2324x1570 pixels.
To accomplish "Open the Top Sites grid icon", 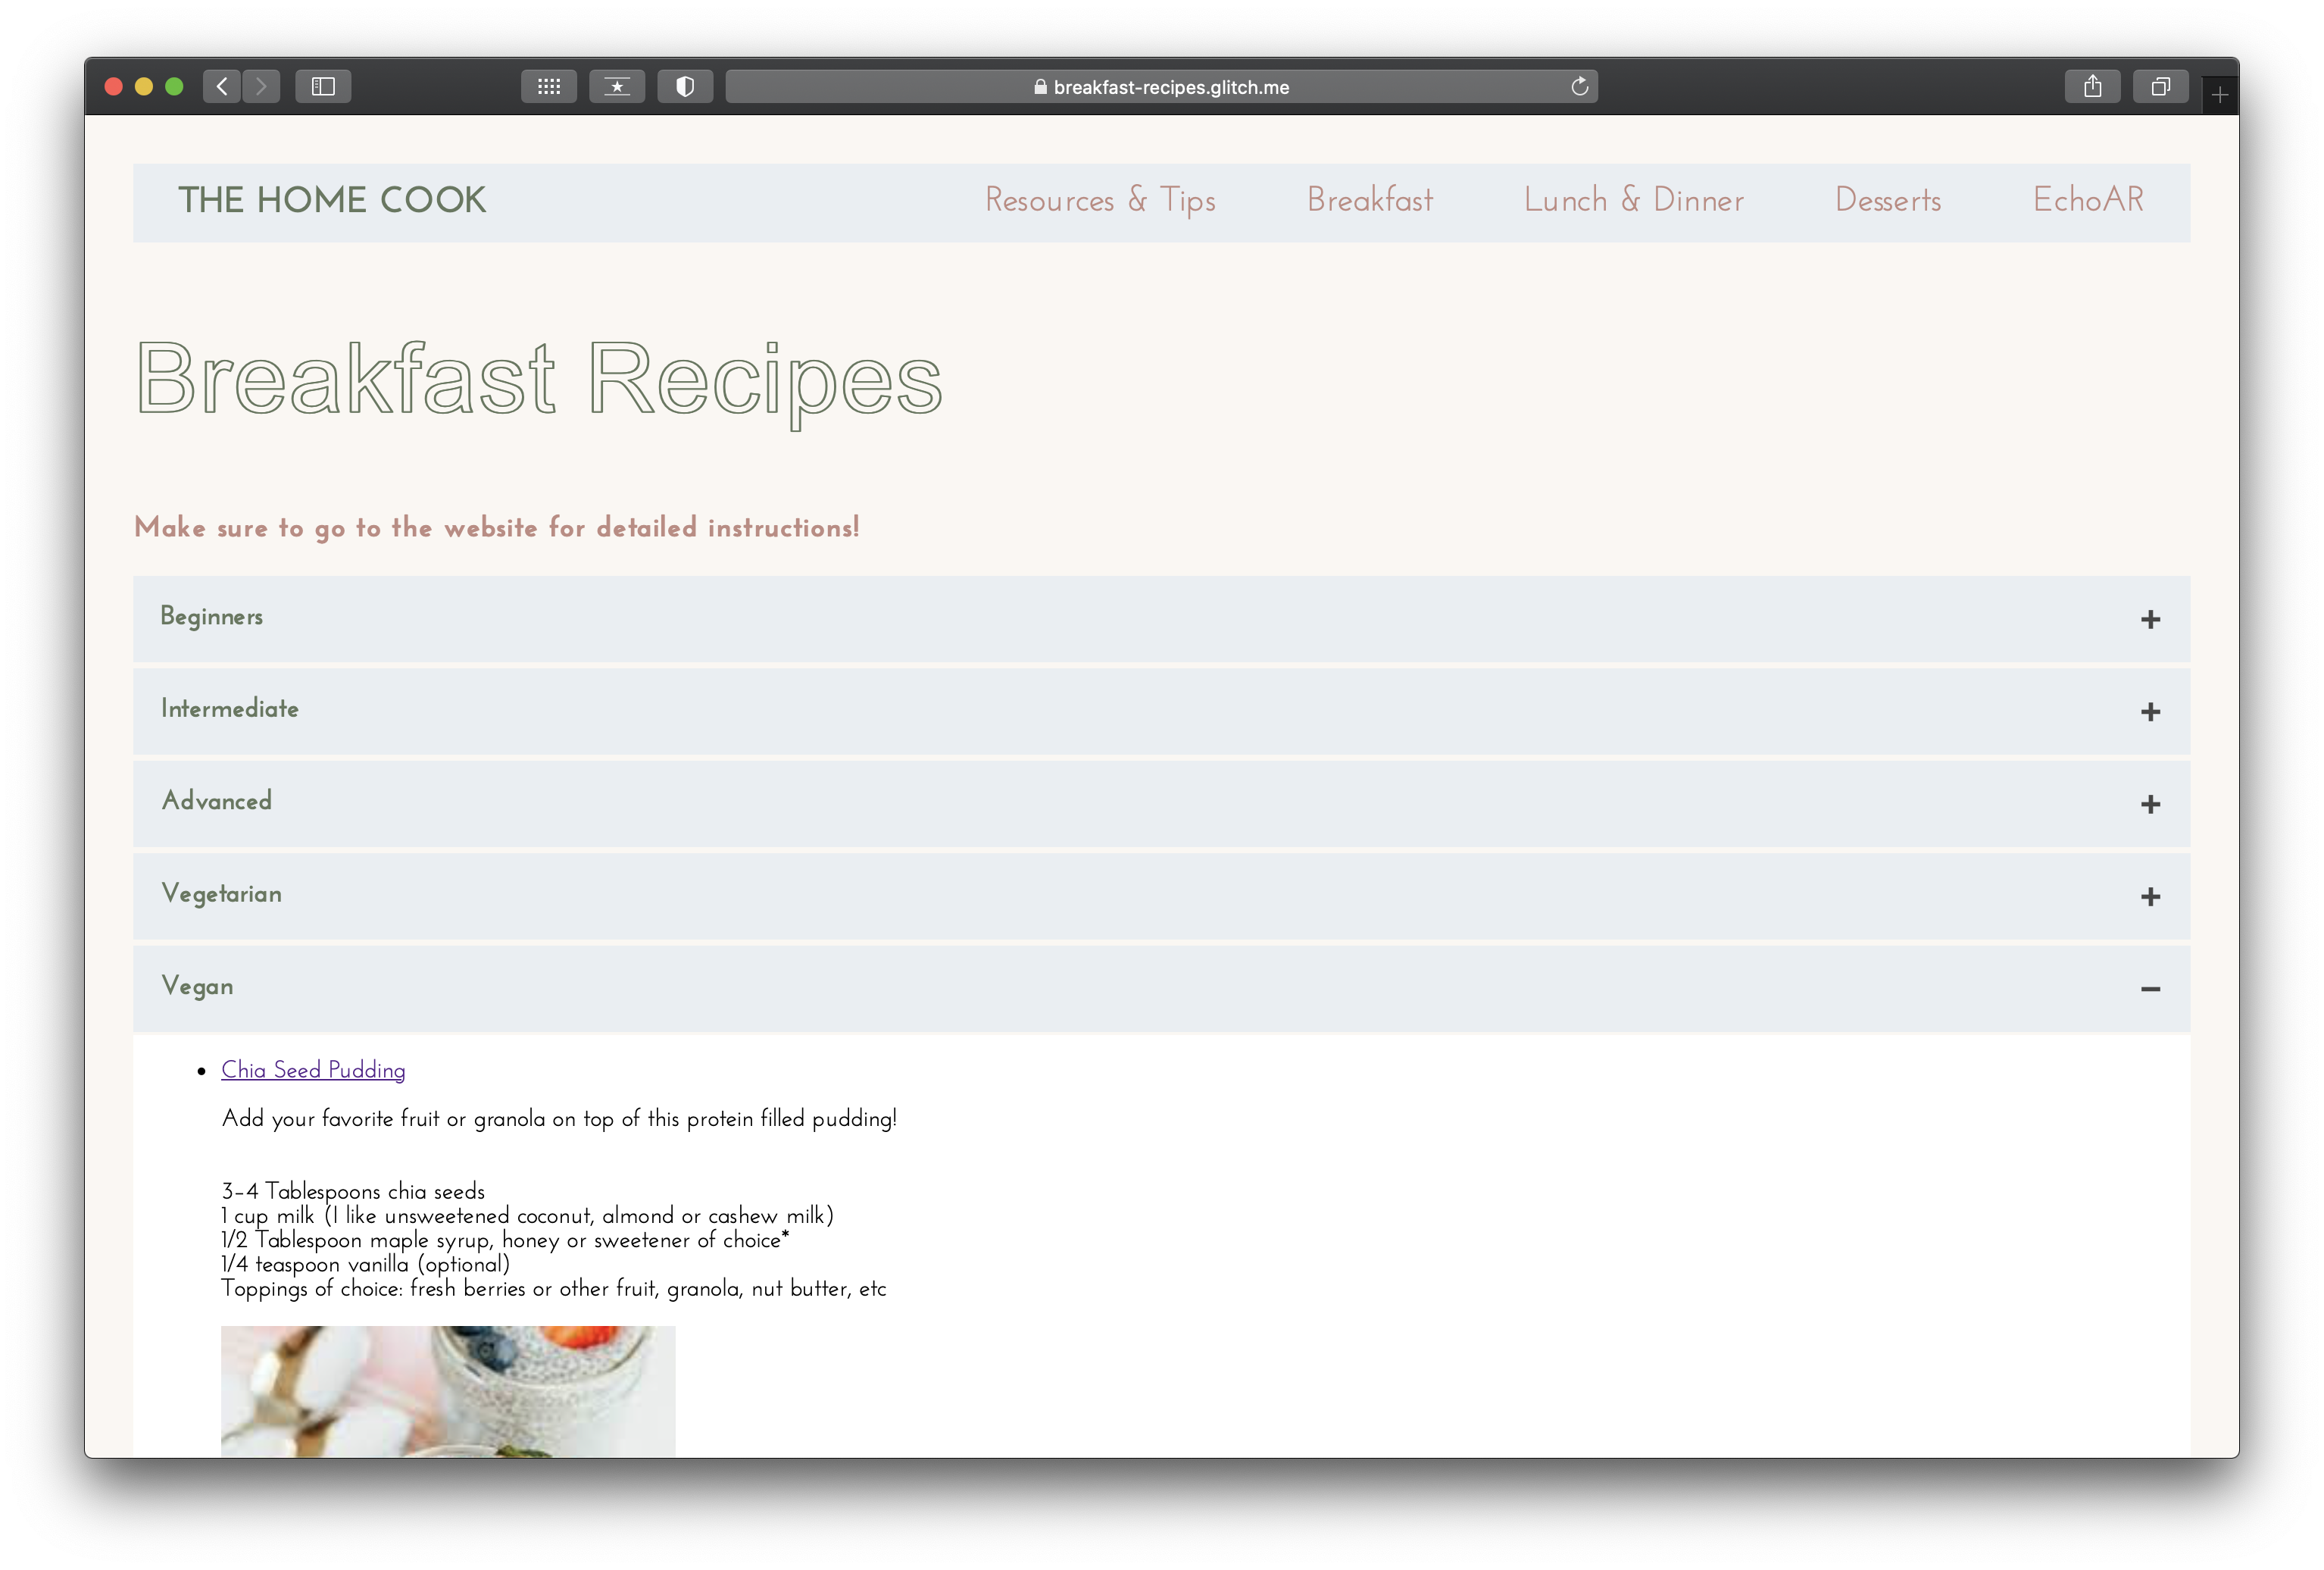I will tap(549, 87).
